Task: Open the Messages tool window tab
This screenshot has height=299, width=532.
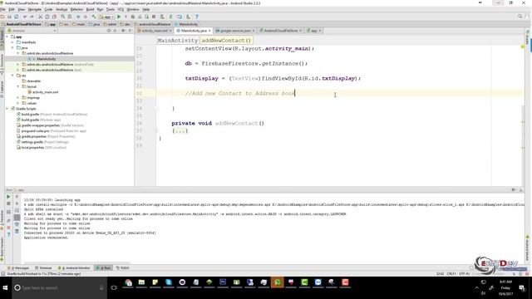Action: click(x=18, y=267)
